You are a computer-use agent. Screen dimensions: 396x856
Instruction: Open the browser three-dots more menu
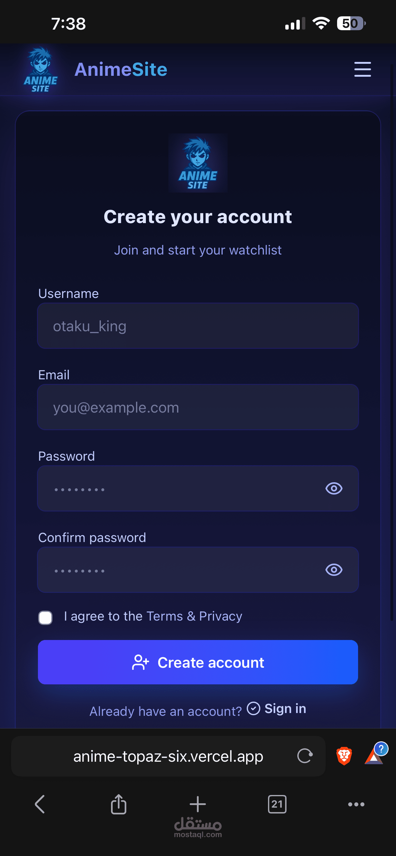(x=356, y=805)
